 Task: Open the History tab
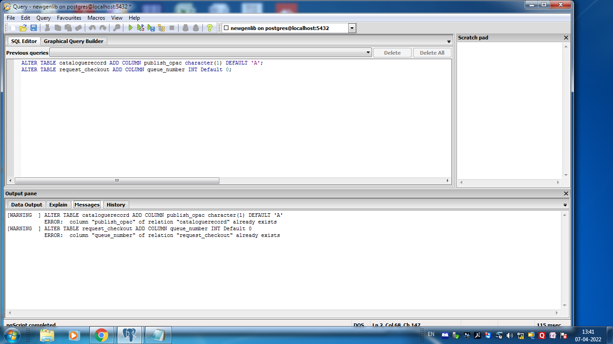pyautogui.click(x=116, y=205)
